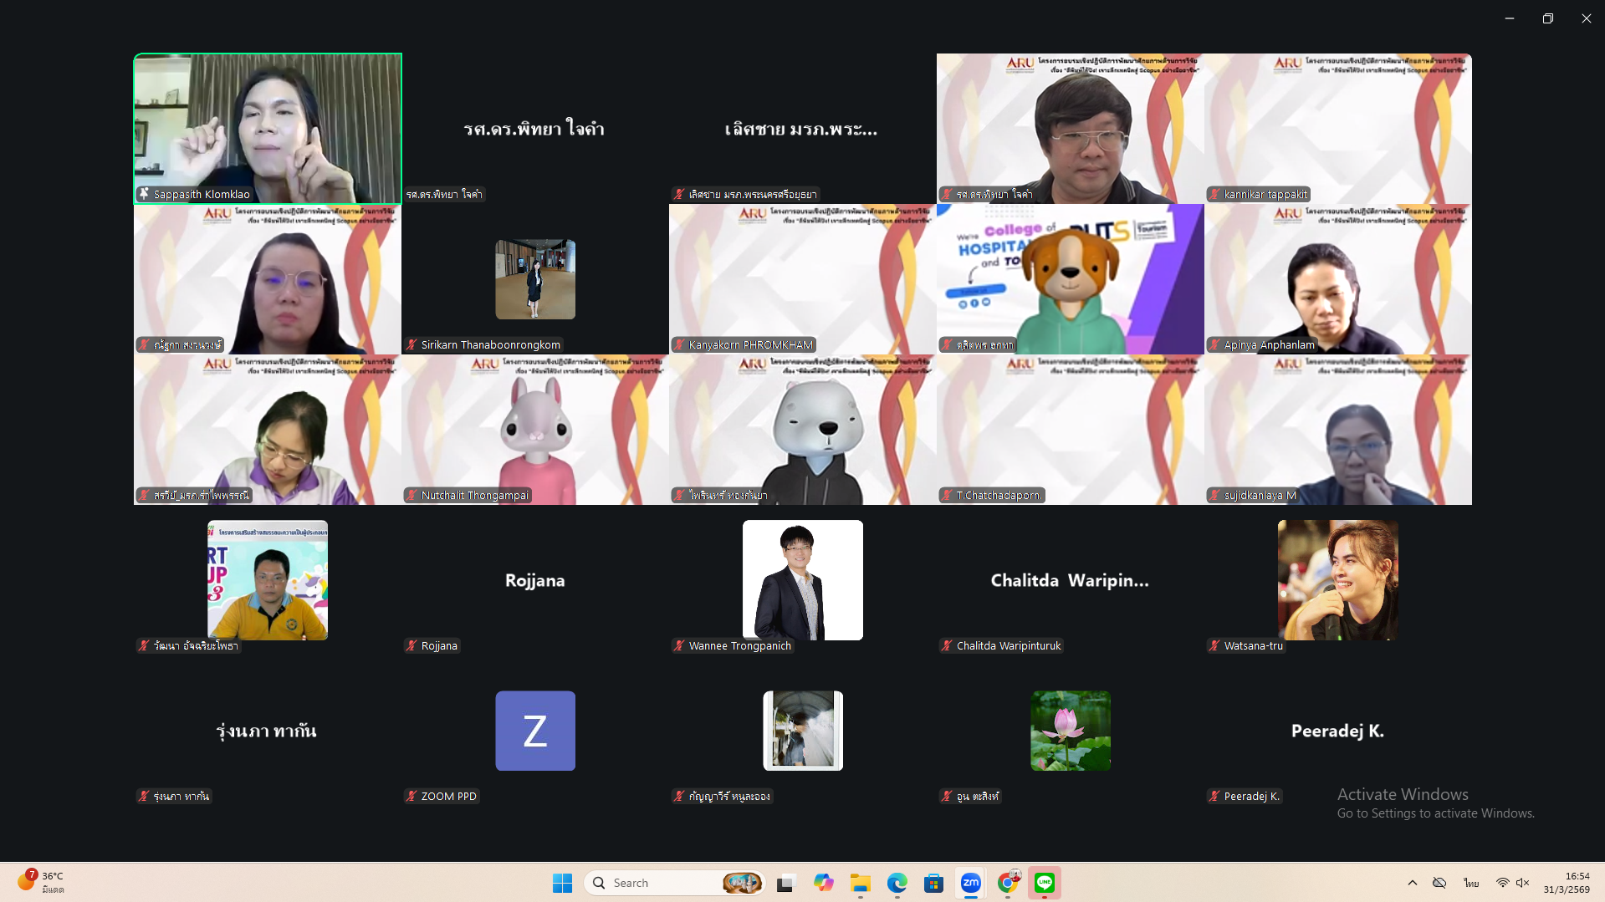Open the Zoom app in the taskbar

click(x=970, y=883)
